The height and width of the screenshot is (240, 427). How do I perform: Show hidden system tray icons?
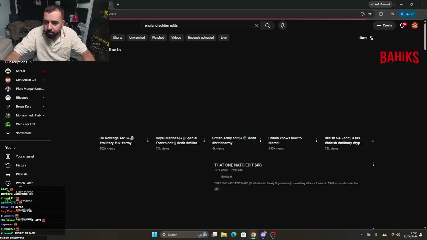[361, 235]
